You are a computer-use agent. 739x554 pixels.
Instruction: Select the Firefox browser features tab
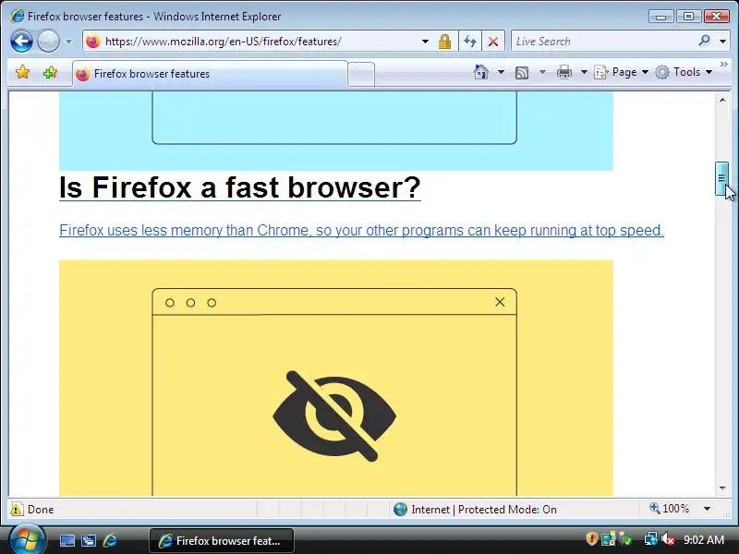[210, 74]
